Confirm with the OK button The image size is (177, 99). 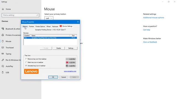click(x=53, y=77)
